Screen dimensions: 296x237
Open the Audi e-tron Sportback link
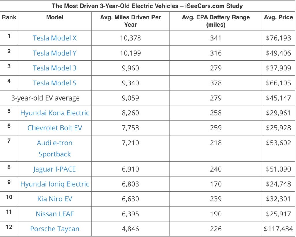(x=55, y=148)
